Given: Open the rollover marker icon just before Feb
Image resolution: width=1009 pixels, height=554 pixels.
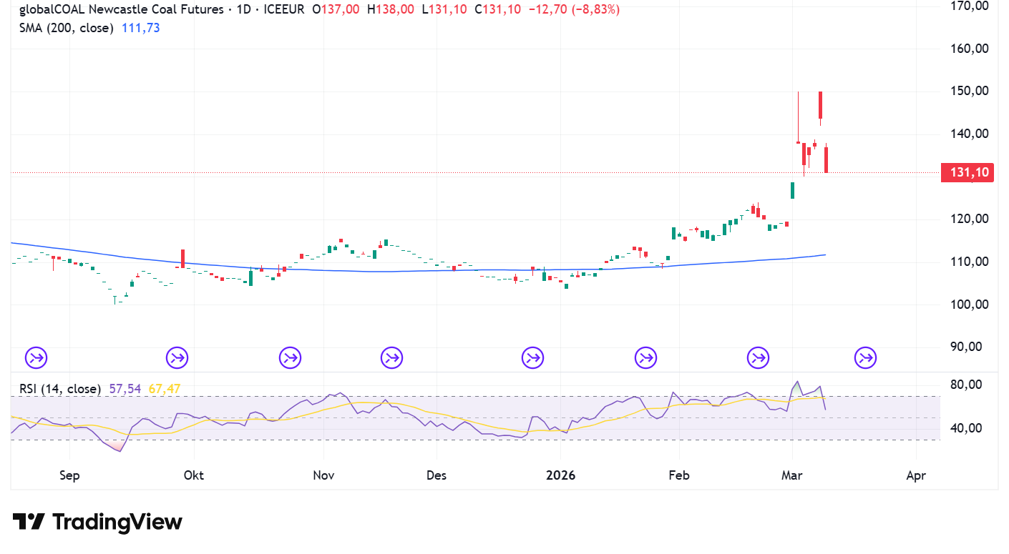Looking at the screenshot, I should tap(645, 357).
